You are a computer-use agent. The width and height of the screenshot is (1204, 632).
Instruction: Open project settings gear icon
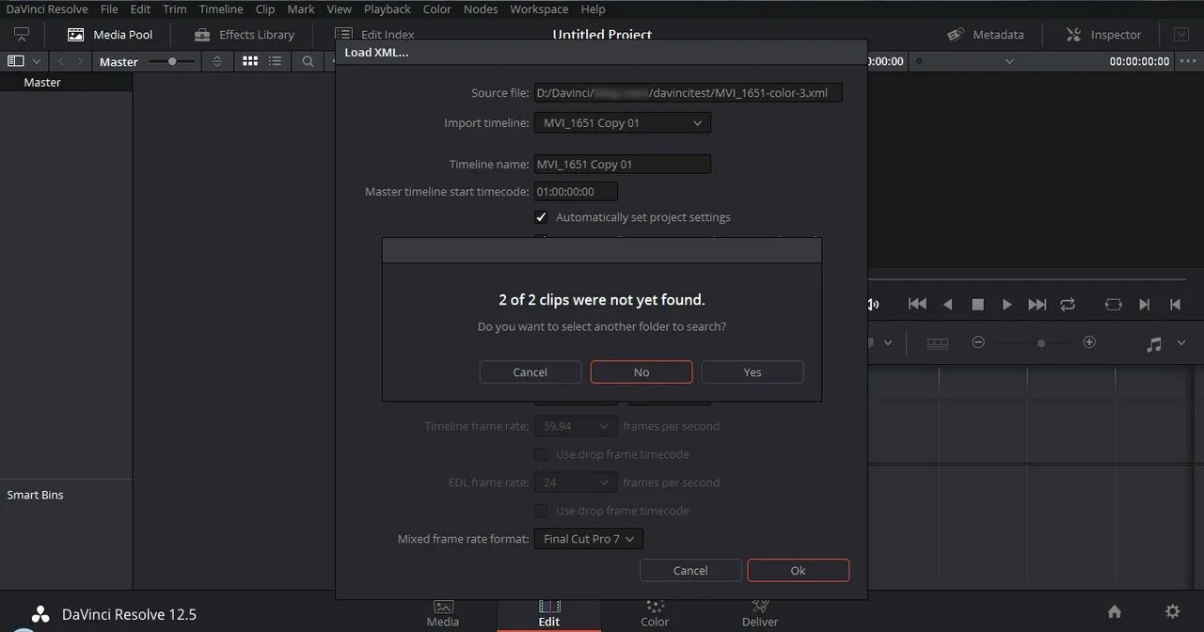click(x=1172, y=611)
